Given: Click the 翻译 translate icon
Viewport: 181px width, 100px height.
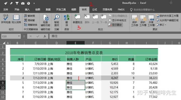Looking at the screenshot, I should point(67,20).
